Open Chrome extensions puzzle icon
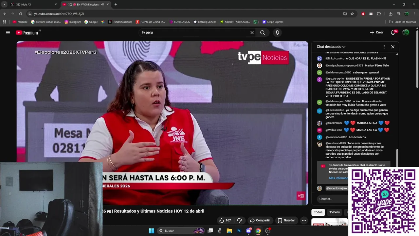 pyautogui.click(x=379, y=14)
